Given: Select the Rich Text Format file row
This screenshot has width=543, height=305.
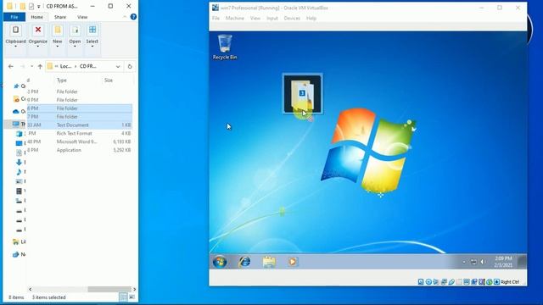Looking at the screenshot, I should point(80,134).
